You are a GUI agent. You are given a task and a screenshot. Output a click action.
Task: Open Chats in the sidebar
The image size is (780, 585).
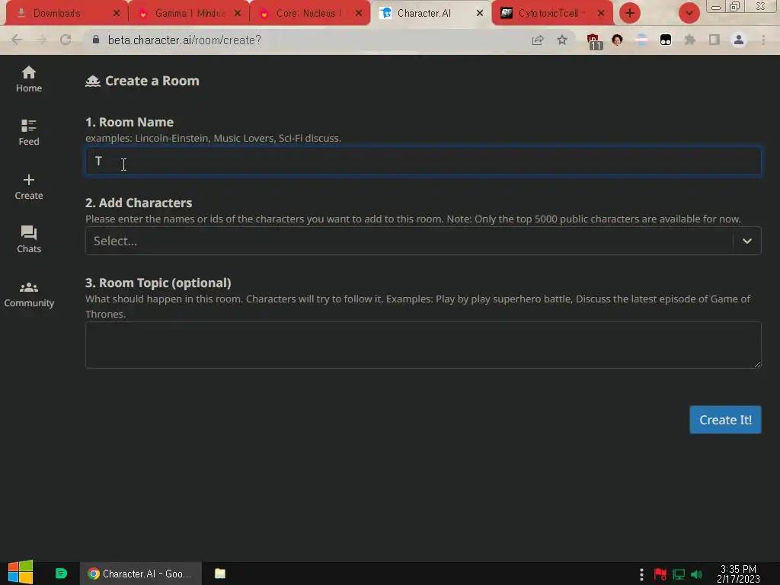29,239
